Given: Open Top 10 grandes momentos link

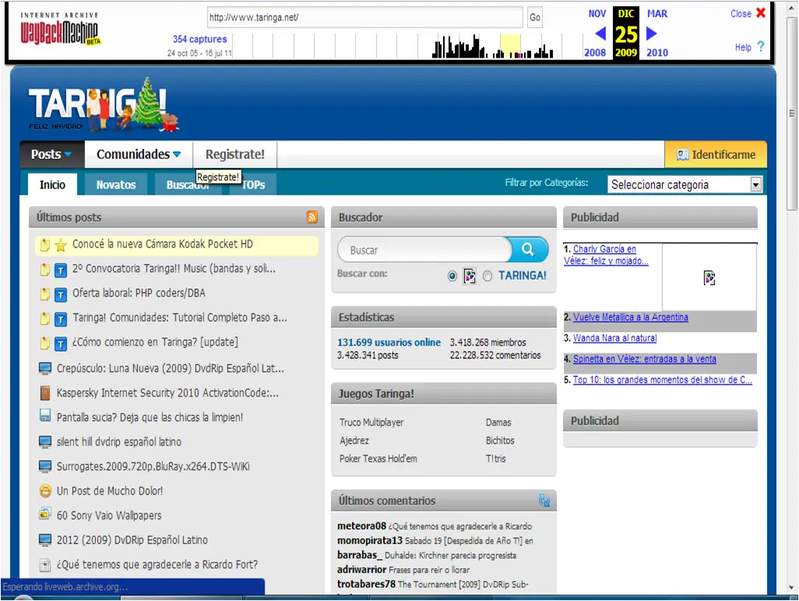Looking at the screenshot, I should coord(663,379).
